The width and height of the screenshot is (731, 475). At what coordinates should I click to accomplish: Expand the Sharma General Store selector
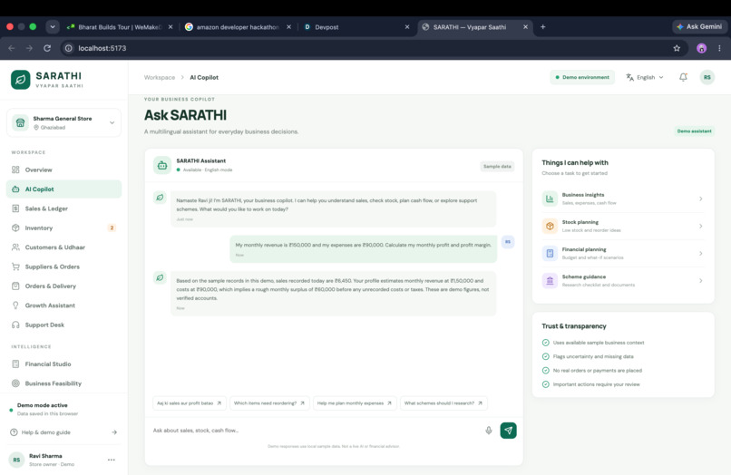tap(63, 122)
